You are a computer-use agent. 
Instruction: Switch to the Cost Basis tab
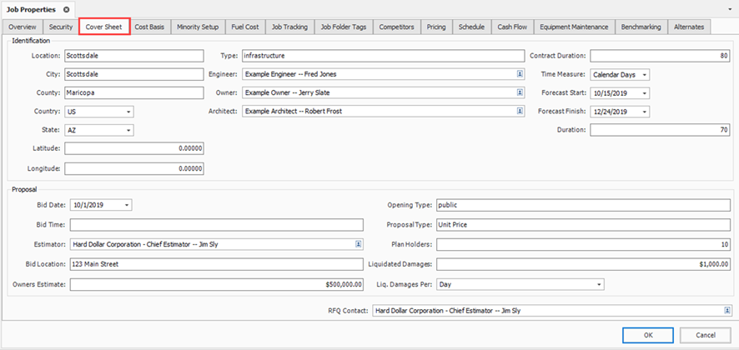tap(151, 27)
